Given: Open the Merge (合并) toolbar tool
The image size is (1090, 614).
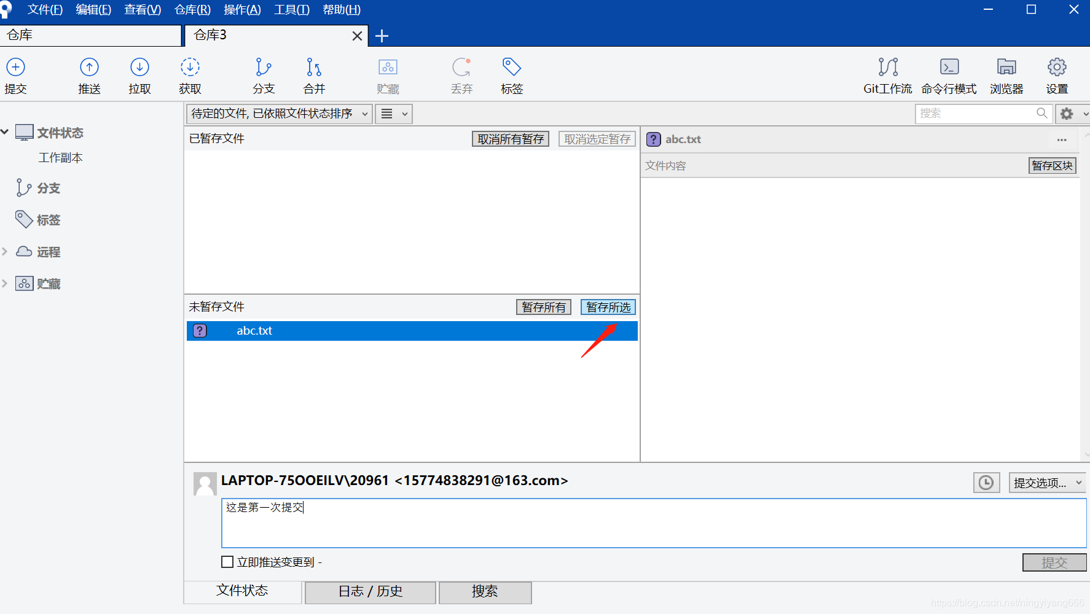Looking at the screenshot, I should (x=314, y=67).
